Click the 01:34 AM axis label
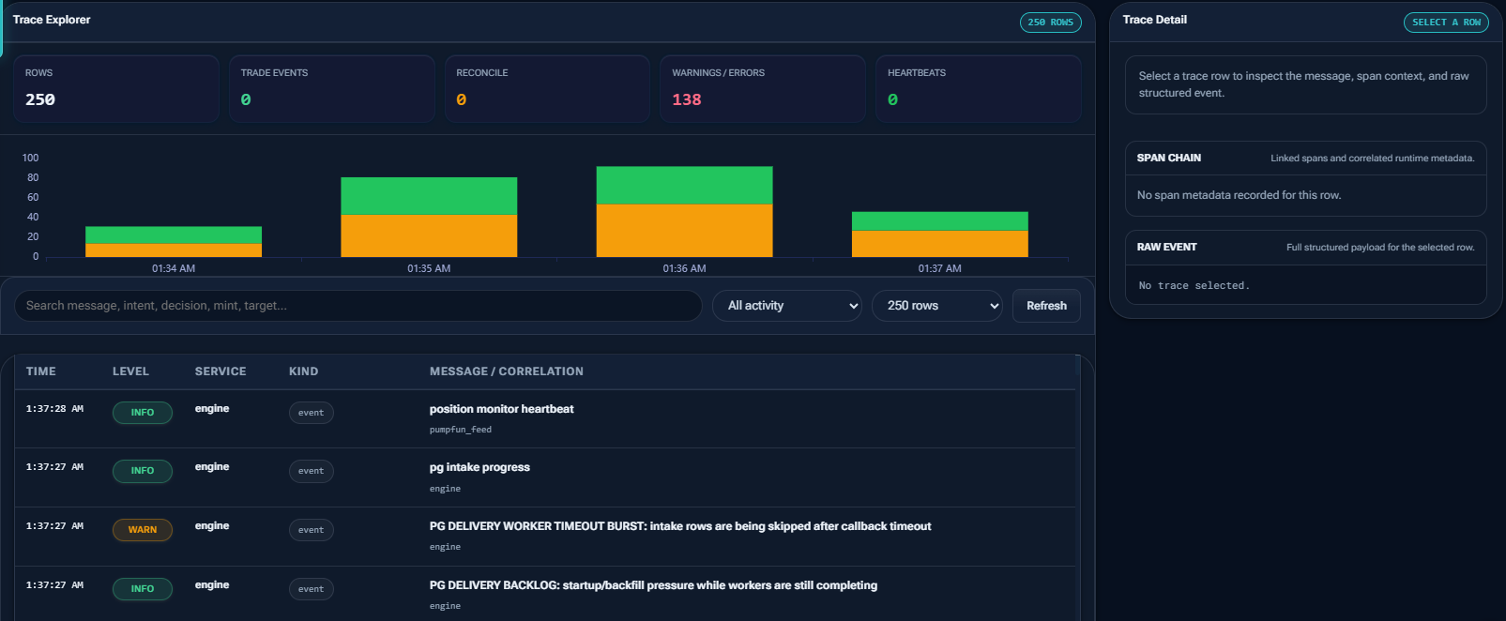1506x621 pixels. click(174, 268)
